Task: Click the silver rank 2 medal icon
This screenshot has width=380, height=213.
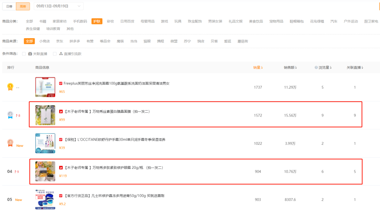Action: pyautogui.click(x=10, y=115)
